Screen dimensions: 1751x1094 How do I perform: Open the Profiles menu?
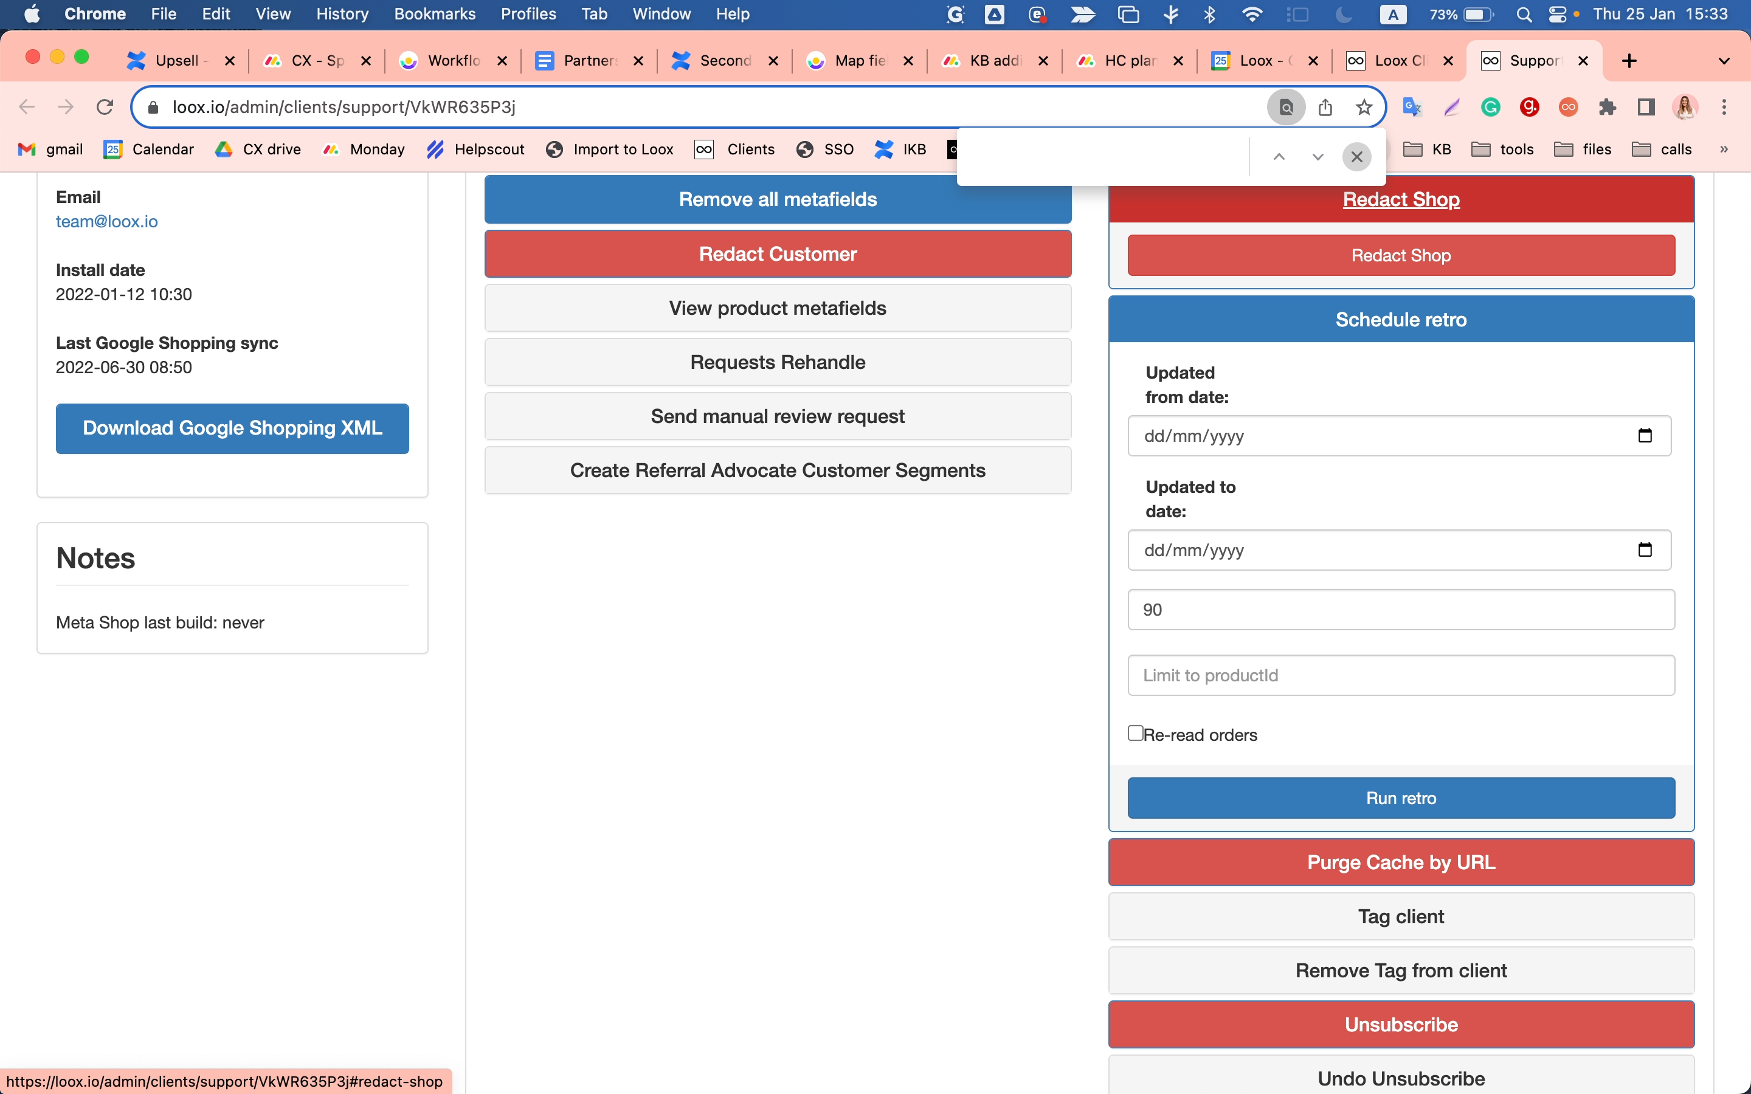(x=528, y=15)
